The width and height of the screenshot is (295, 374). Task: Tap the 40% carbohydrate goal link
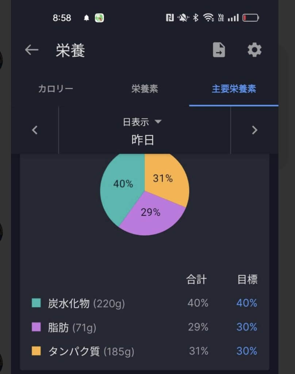[247, 303]
